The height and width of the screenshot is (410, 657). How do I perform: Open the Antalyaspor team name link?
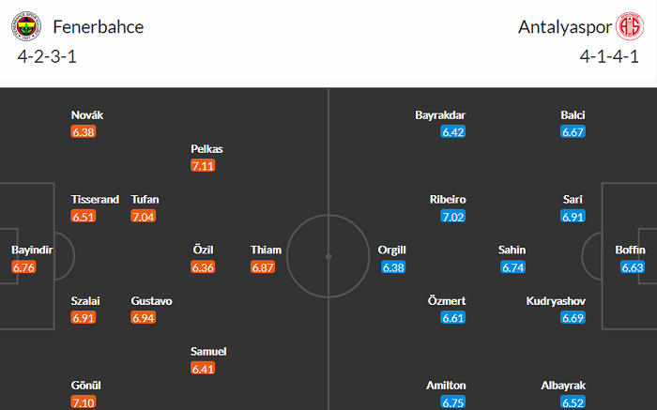[x=563, y=27]
